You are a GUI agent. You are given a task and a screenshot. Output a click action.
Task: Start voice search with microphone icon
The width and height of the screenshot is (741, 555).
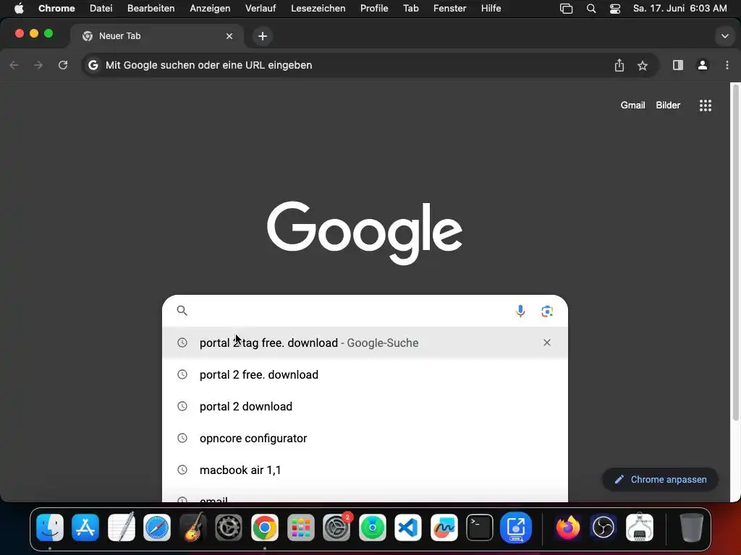(520, 311)
